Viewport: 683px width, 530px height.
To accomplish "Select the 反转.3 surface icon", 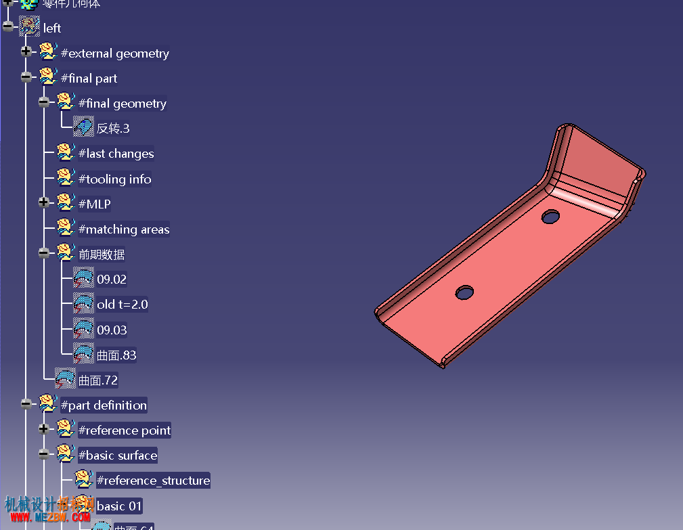I will pyautogui.click(x=83, y=127).
